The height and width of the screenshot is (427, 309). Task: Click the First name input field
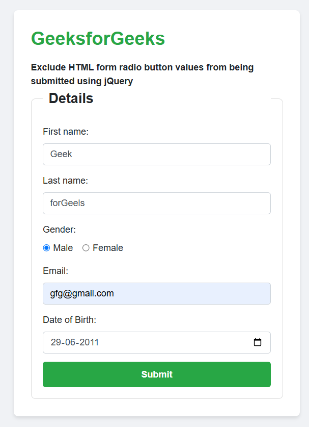click(x=156, y=154)
